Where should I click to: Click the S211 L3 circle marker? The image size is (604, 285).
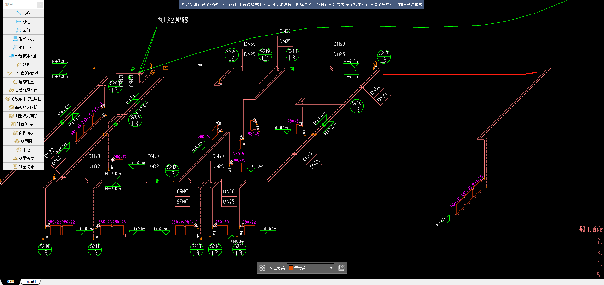94,249
